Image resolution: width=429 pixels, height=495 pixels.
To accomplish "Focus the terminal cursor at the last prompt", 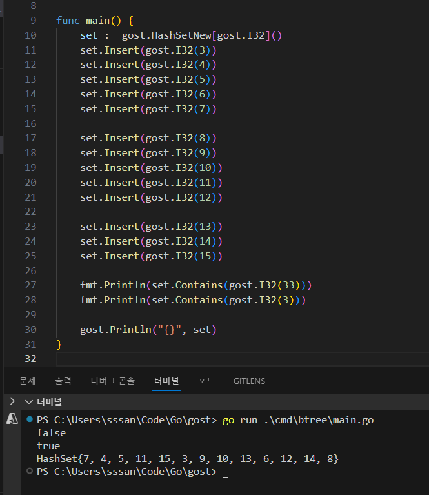I will 224,472.
